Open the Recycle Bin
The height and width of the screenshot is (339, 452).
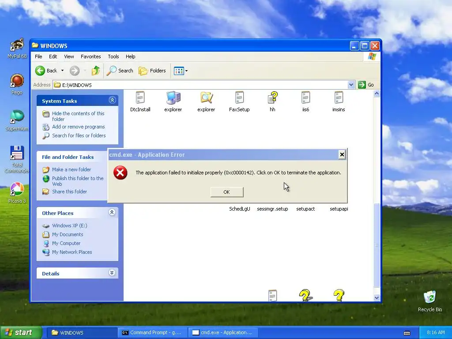pyautogui.click(x=430, y=301)
